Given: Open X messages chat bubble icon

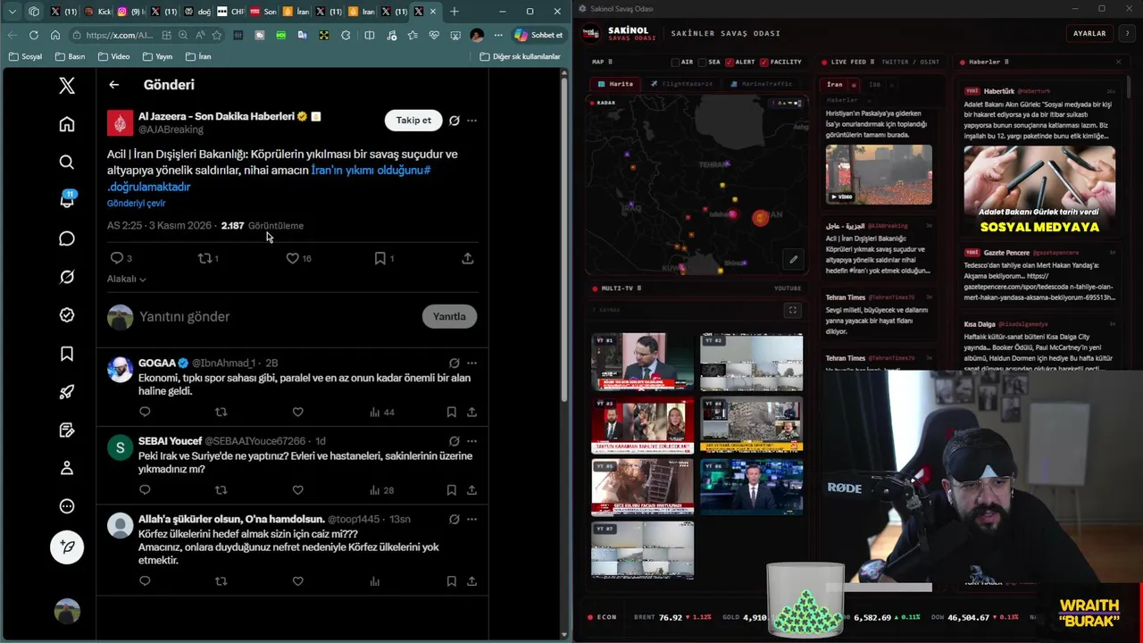Looking at the screenshot, I should pyautogui.click(x=67, y=238).
